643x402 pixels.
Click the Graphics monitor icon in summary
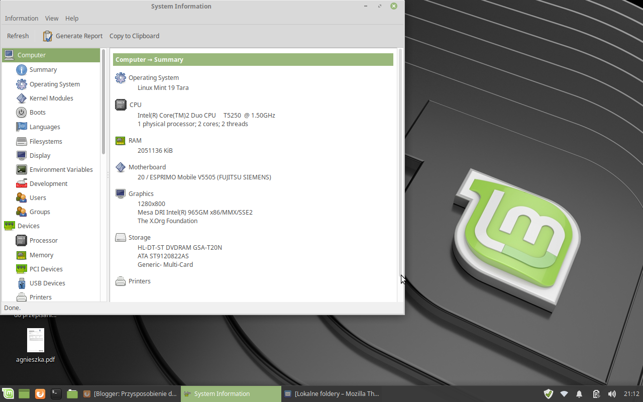[x=120, y=193]
